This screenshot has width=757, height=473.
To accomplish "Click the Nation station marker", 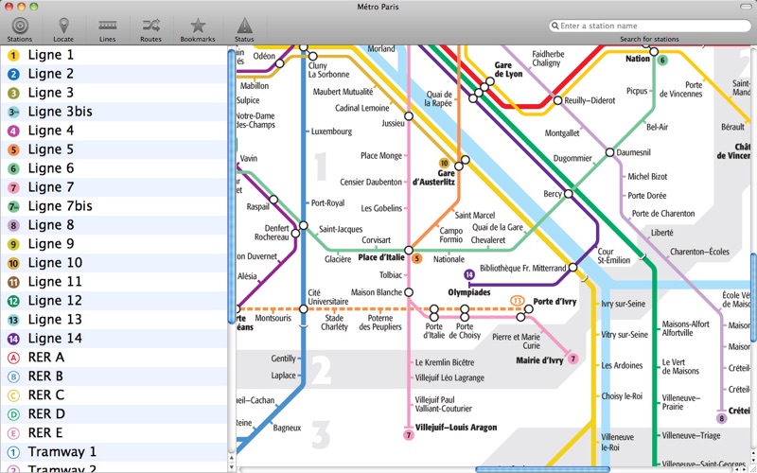I will [654, 52].
